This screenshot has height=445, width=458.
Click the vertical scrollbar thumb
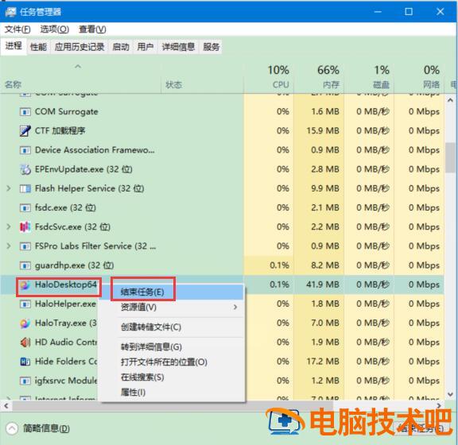[x=451, y=157]
